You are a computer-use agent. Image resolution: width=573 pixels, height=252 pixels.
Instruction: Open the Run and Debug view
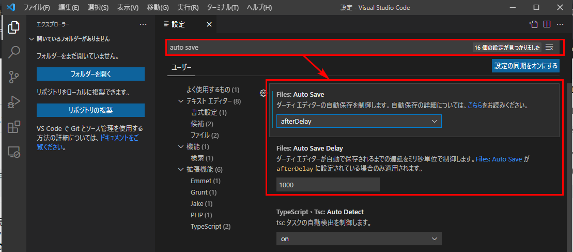pos(13,101)
